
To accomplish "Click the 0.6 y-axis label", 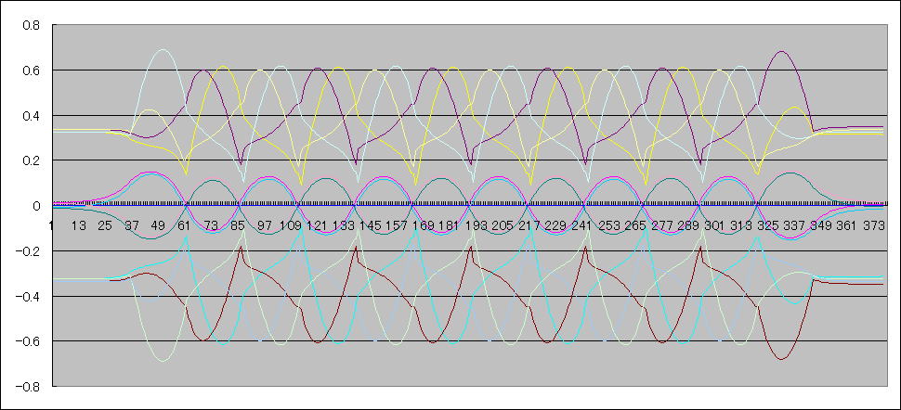I will (x=31, y=70).
